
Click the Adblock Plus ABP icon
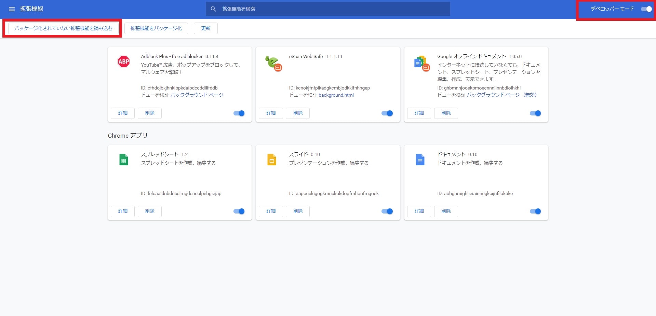[124, 61]
